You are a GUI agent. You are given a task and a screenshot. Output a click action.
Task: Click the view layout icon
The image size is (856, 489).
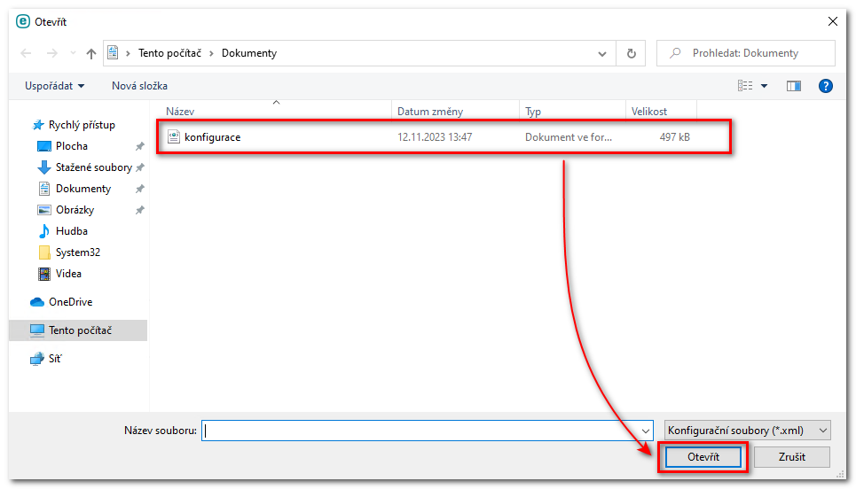pos(745,86)
